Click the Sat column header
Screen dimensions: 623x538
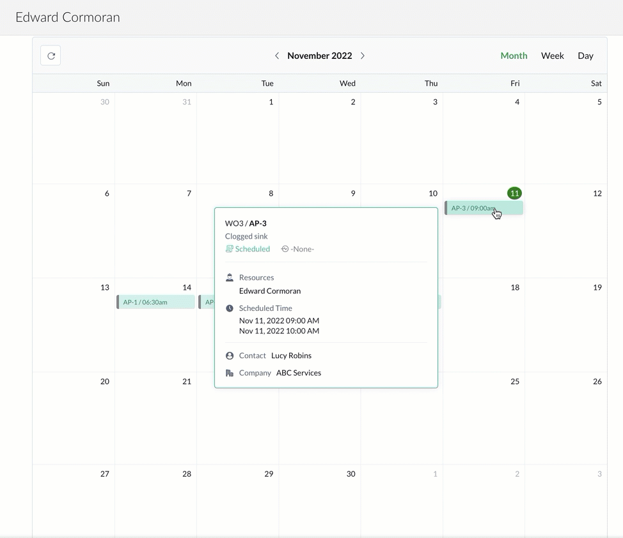click(x=596, y=83)
